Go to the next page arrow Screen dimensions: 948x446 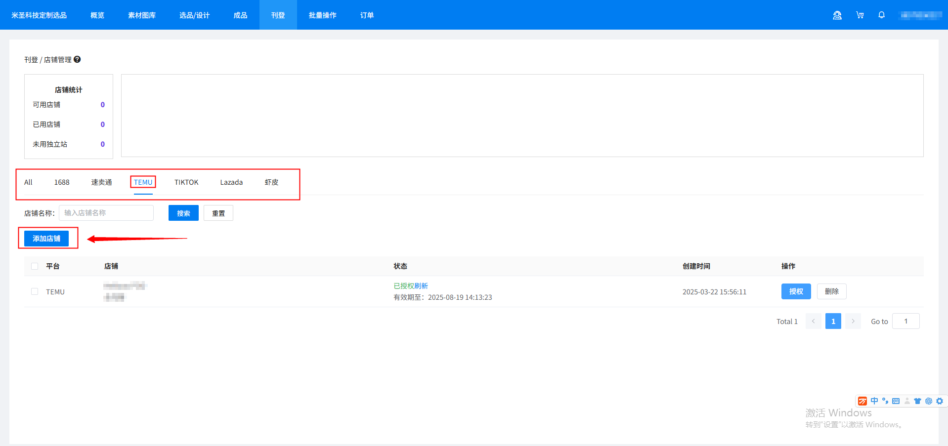[853, 321]
